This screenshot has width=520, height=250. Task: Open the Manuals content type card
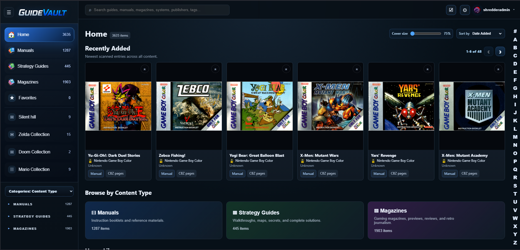(x=154, y=220)
